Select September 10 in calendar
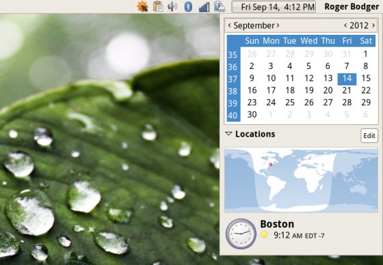The image size is (383, 265). tap(271, 79)
